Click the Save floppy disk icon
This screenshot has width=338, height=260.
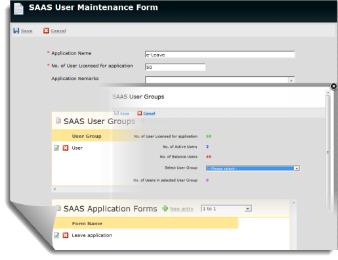(x=16, y=31)
